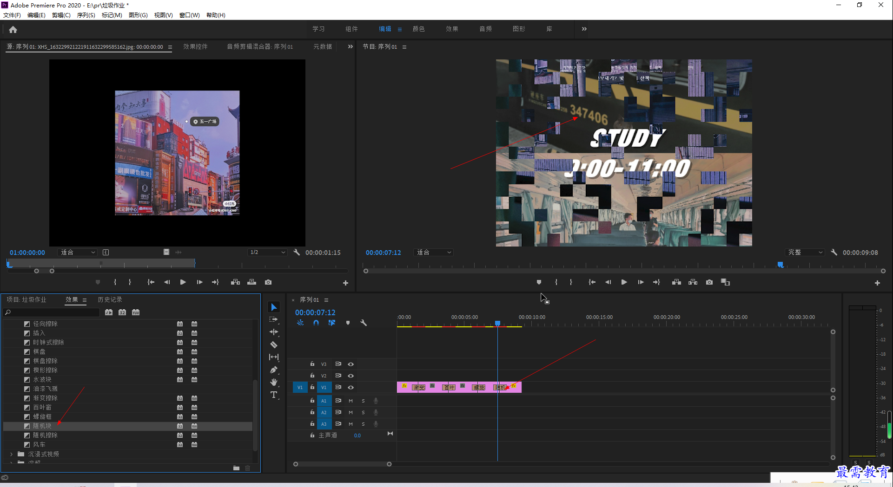Open 序列(S) menu

86,15
